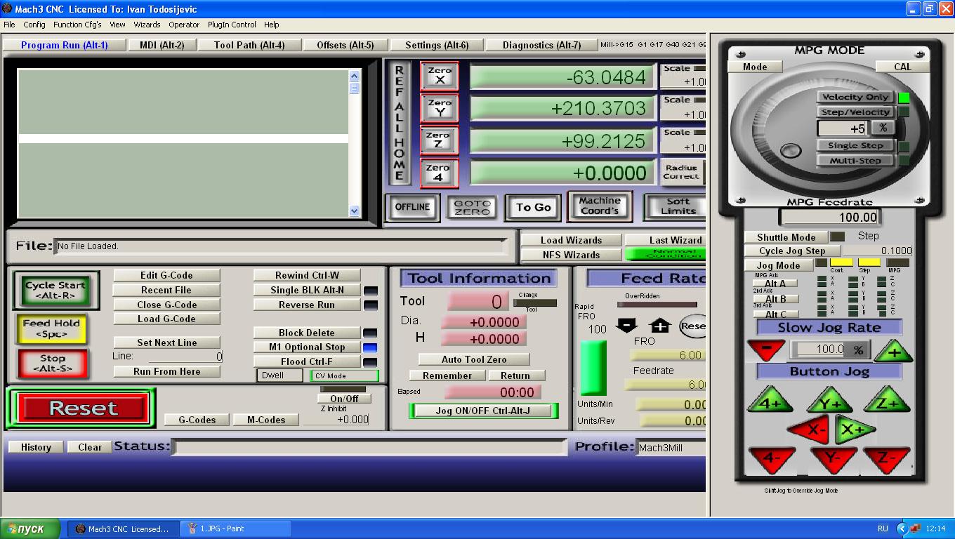Switch to Diagnostics (Alt-7) tab
955x539 pixels.
(x=541, y=45)
